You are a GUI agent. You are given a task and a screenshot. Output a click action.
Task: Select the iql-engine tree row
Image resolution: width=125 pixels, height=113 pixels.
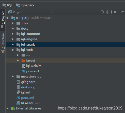(65, 39)
